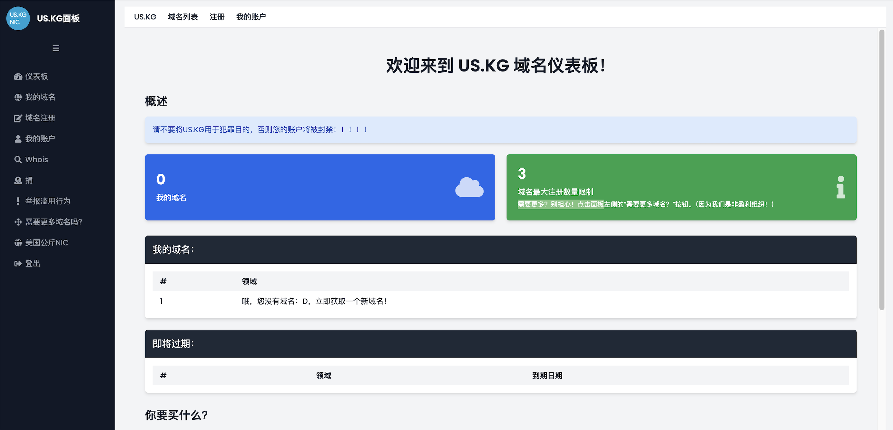Select 注册 in top navigation
Viewport: 893px width, 430px height.
tap(217, 17)
